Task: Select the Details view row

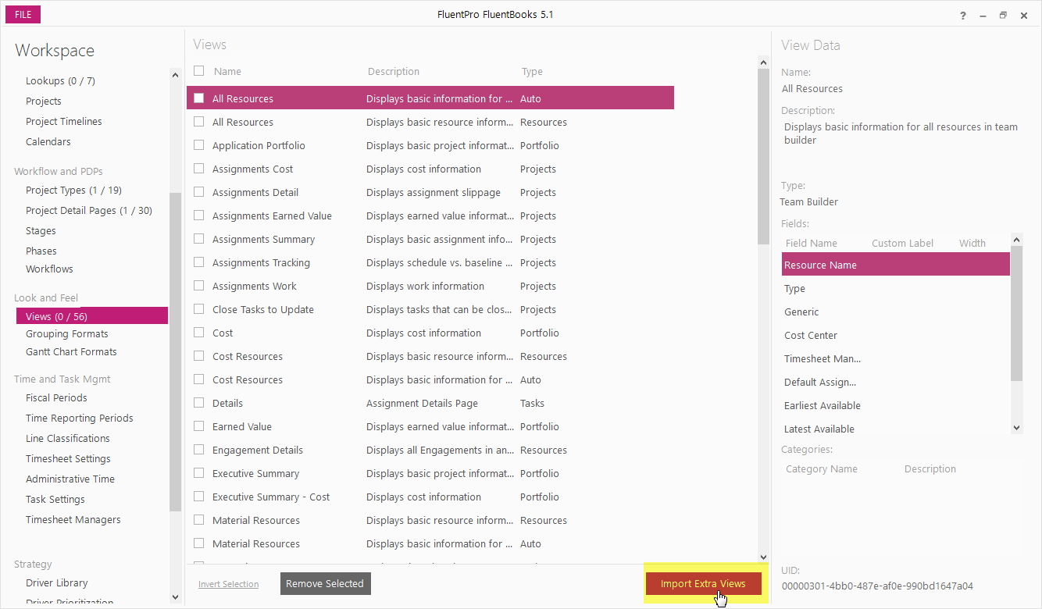Action: click(x=430, y=403)
